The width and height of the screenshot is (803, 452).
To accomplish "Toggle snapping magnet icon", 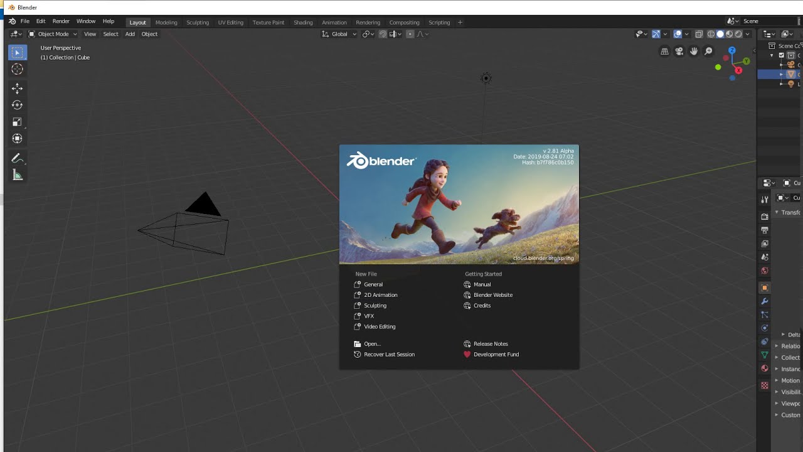I will click(383, 34).
